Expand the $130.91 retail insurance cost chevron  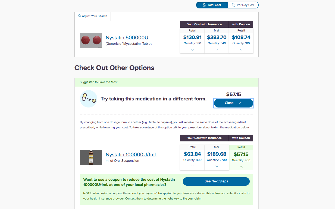click(192, 50)
